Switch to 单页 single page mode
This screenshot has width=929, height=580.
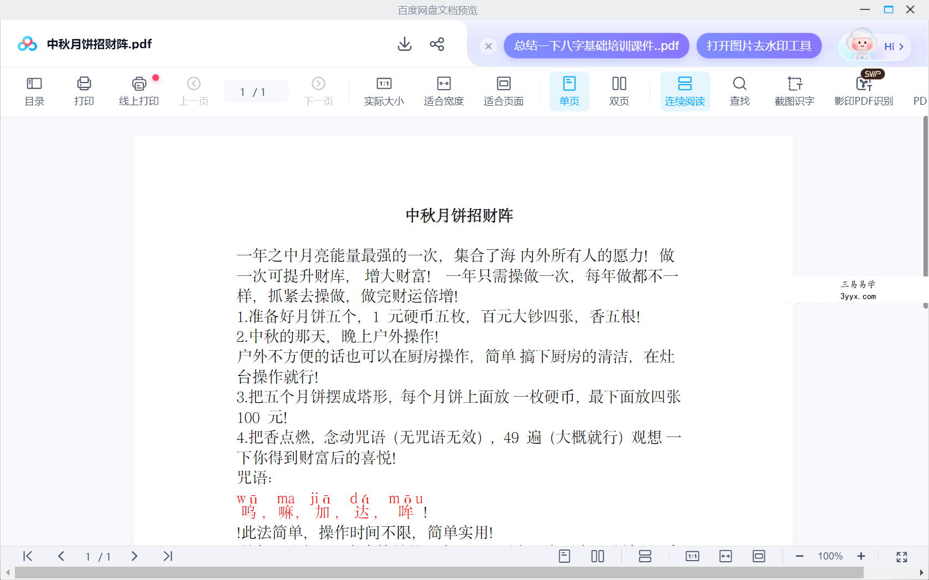click(569, 91)
